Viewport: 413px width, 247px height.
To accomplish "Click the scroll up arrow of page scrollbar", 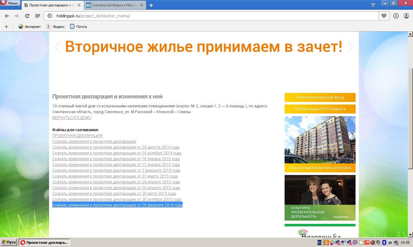I will click(x=410, y=34).
